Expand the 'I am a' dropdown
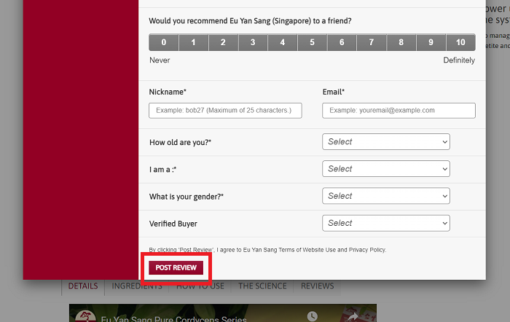The width and height of the screenshot is (510, 322). point(386,169)
